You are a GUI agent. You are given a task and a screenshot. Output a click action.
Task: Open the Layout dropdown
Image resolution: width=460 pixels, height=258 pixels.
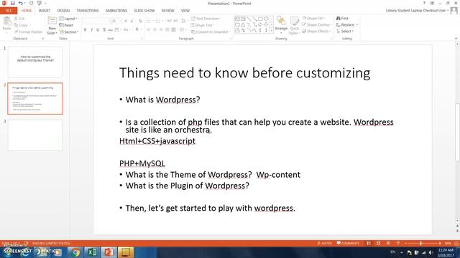tap(68, 19)
